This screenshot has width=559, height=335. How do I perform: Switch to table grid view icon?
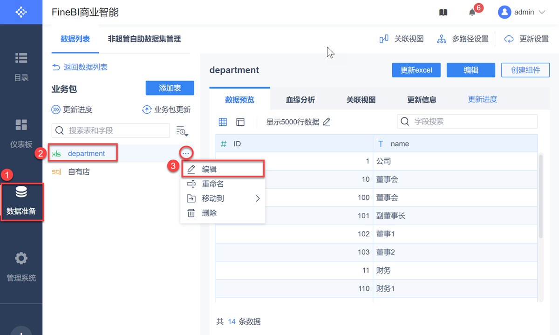(223, 122)
